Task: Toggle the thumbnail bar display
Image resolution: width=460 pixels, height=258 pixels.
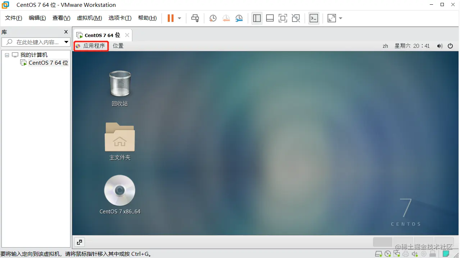Action: point(270,18)
